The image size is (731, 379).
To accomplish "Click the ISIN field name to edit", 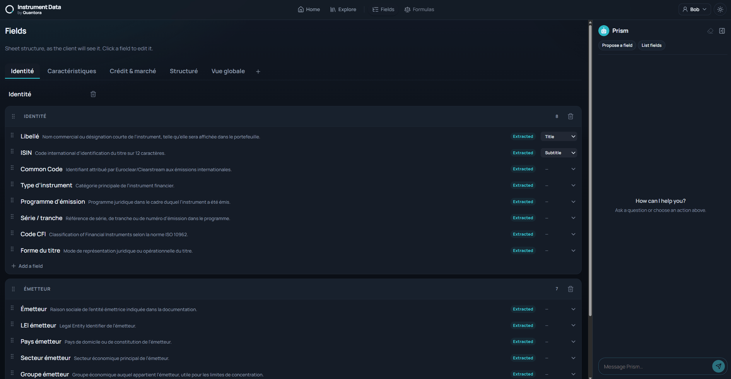I will coord(26,153).
